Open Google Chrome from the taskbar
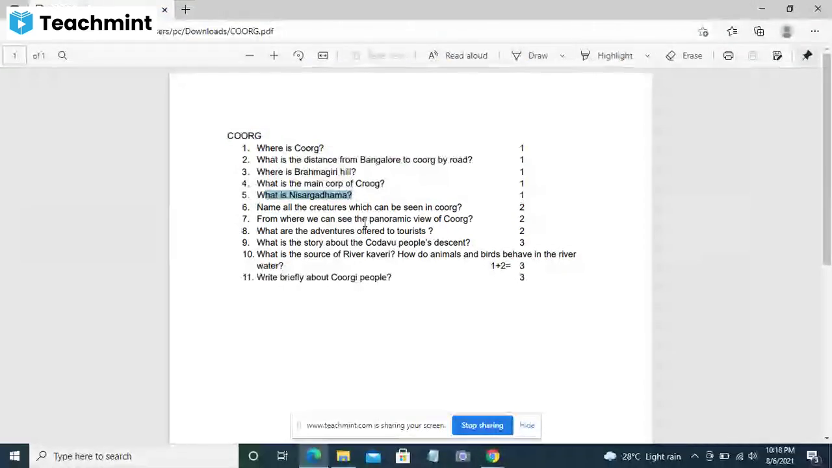Image resolution: width=832 pixels, height=468 pixels. click(x=493, y=456)
